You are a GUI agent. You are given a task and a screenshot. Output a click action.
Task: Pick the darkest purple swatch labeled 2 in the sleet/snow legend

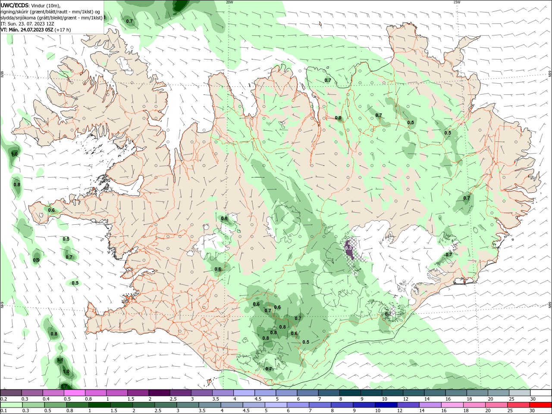click(x=159, y=393)
